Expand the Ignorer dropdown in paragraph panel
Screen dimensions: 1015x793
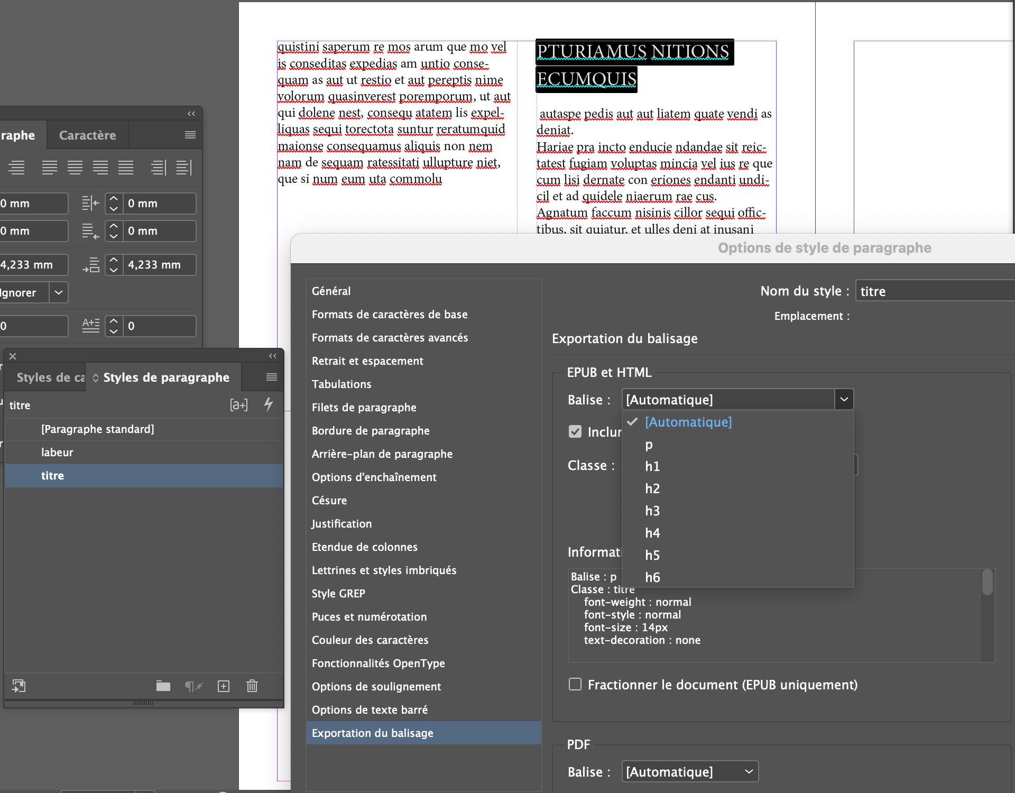click(58, 292)
